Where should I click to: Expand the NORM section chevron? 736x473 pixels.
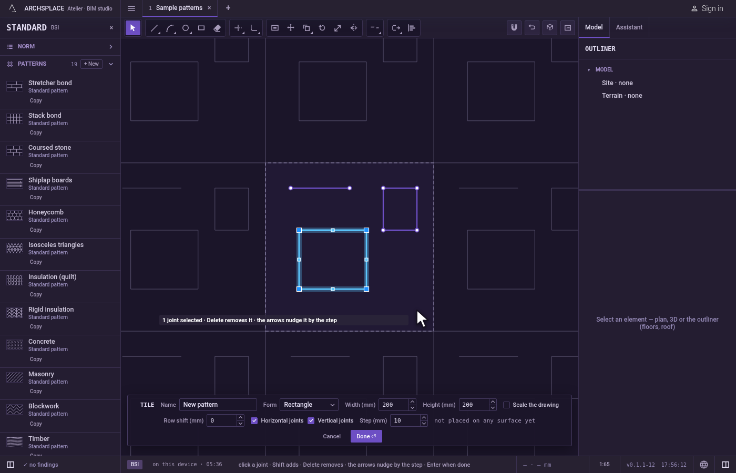click(111, 47)
